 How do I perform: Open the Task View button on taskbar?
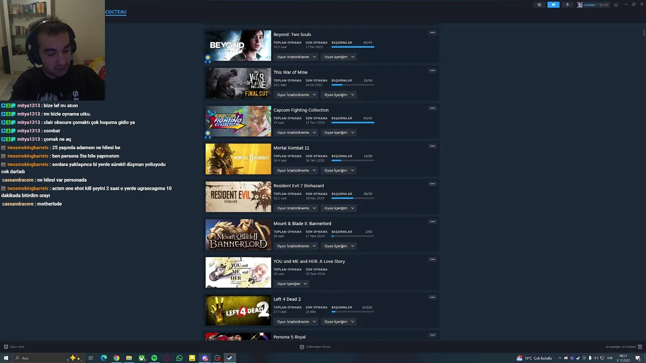91,358
